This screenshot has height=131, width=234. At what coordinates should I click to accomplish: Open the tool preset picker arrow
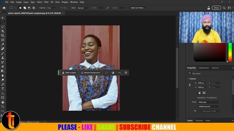click(15, 8)
